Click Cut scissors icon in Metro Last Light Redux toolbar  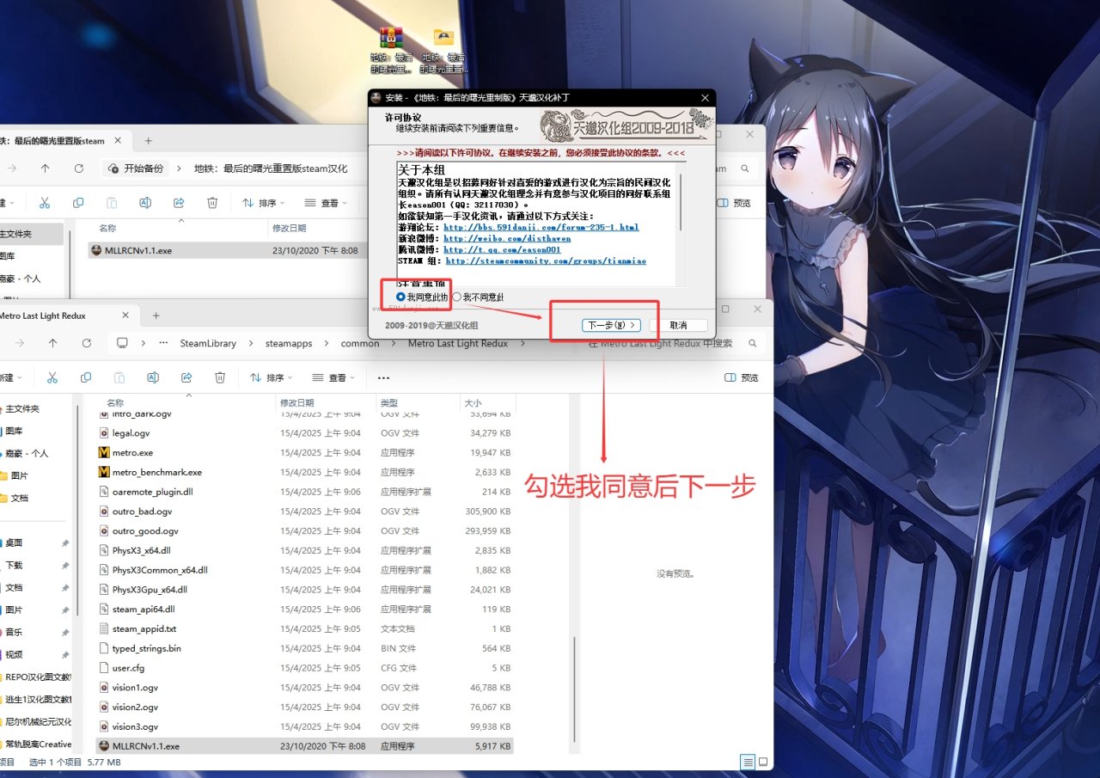point(52,377)
